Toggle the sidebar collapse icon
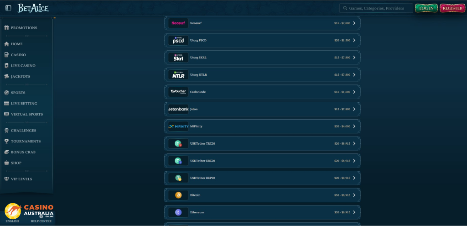 [x=8, y=8]
